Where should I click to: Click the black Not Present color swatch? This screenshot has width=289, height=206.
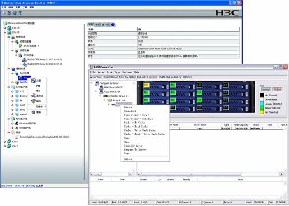(x=262, y=95)
